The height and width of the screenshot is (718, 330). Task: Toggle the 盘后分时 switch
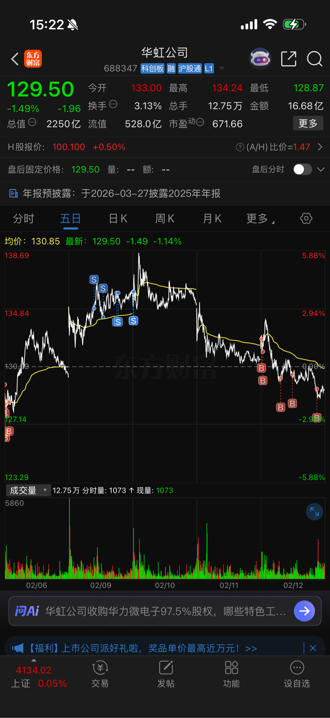click(x=302, y=169)
